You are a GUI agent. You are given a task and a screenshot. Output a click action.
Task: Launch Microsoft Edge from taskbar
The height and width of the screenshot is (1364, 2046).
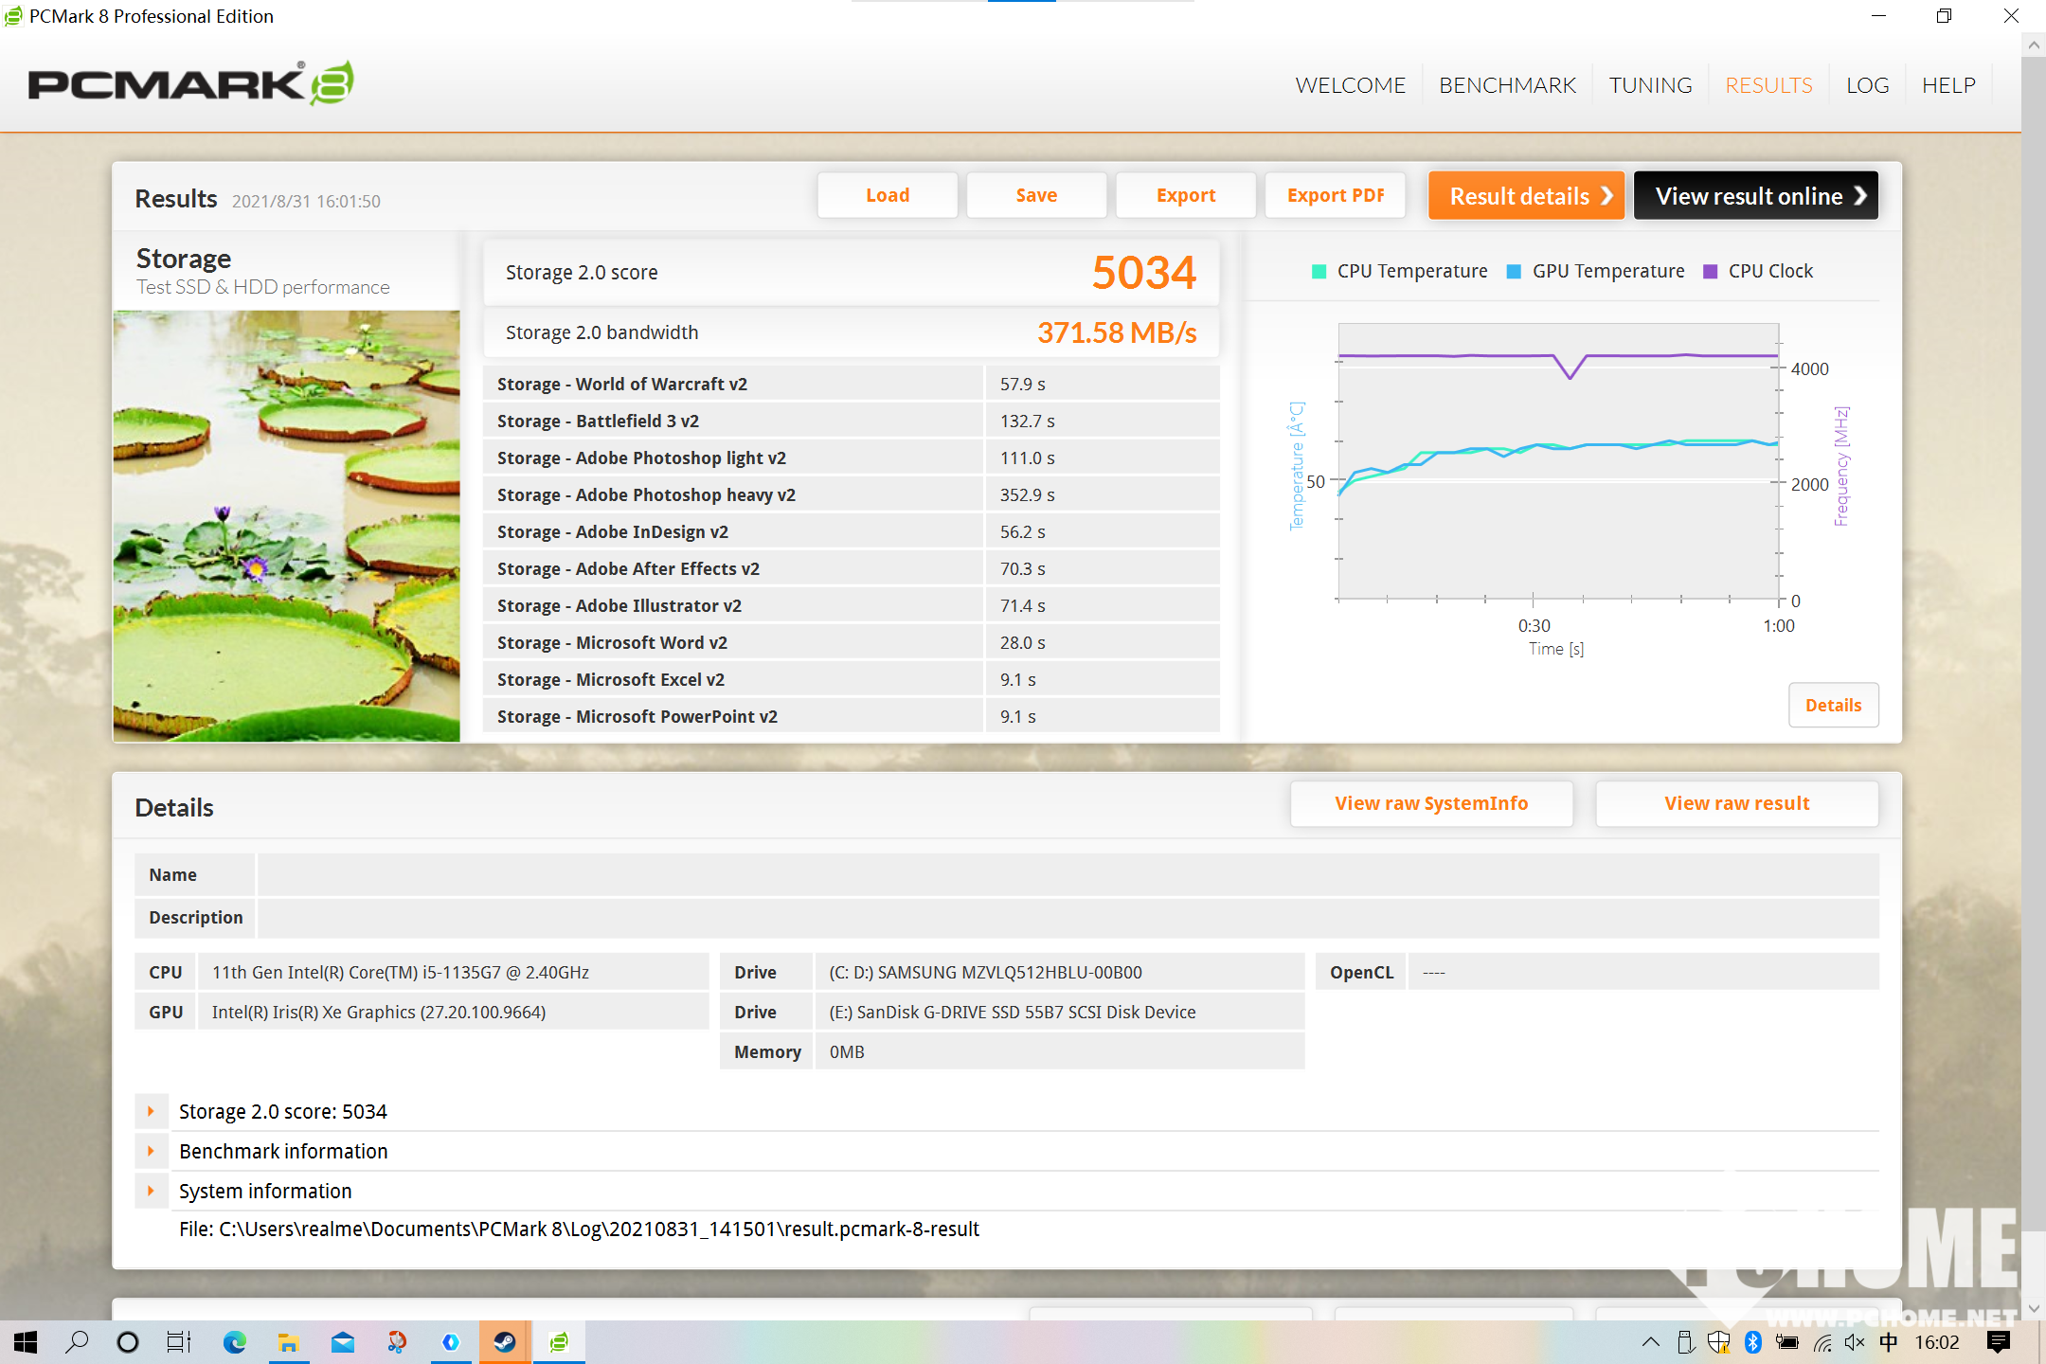click(x=234, y=1341)
